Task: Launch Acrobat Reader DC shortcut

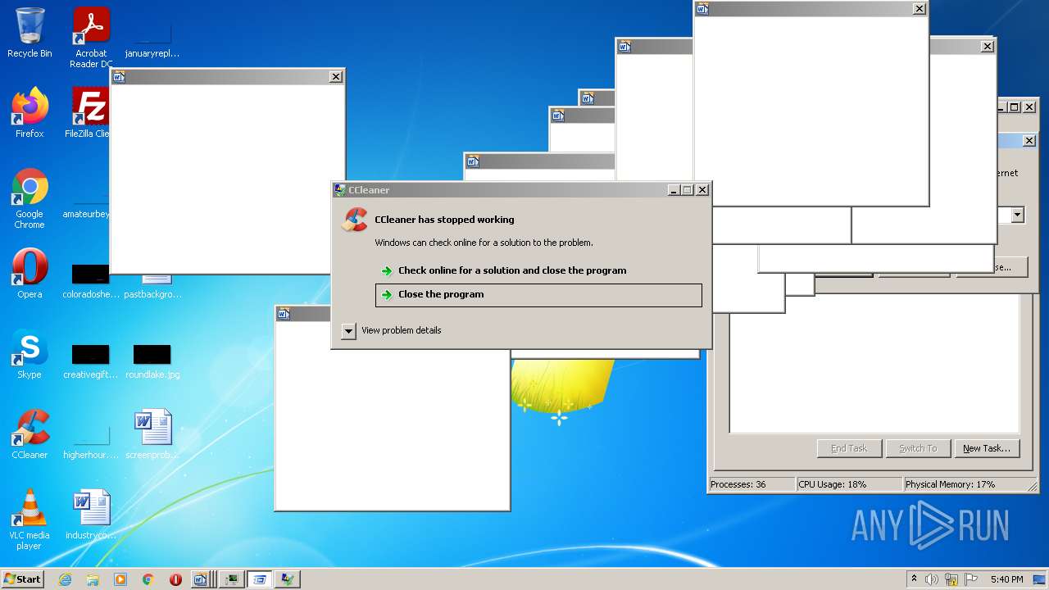Action: point(91,37)
